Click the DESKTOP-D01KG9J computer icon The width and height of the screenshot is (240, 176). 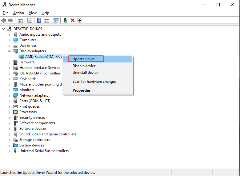tap(10, 29)
